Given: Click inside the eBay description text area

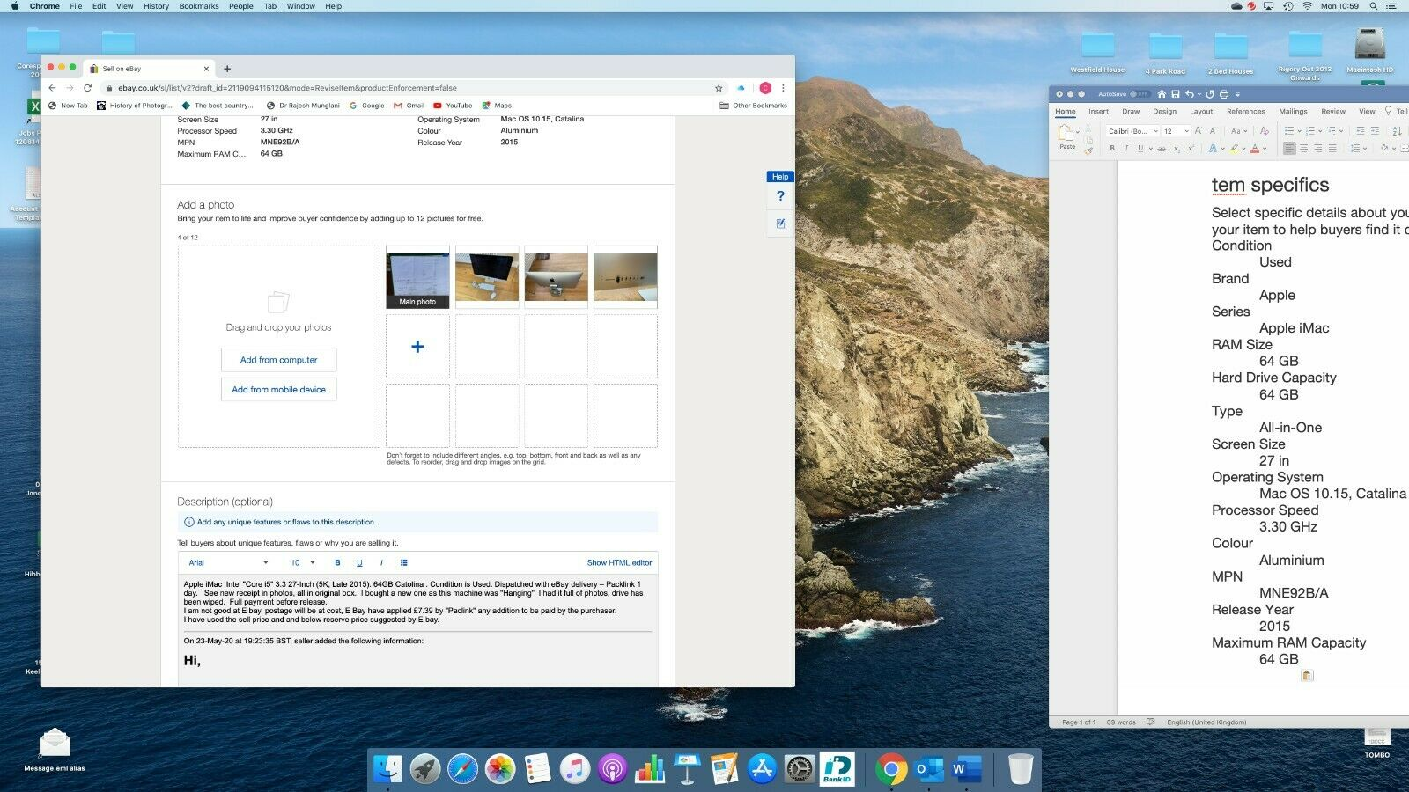Looking at the screenshot, I should (417, 631).
